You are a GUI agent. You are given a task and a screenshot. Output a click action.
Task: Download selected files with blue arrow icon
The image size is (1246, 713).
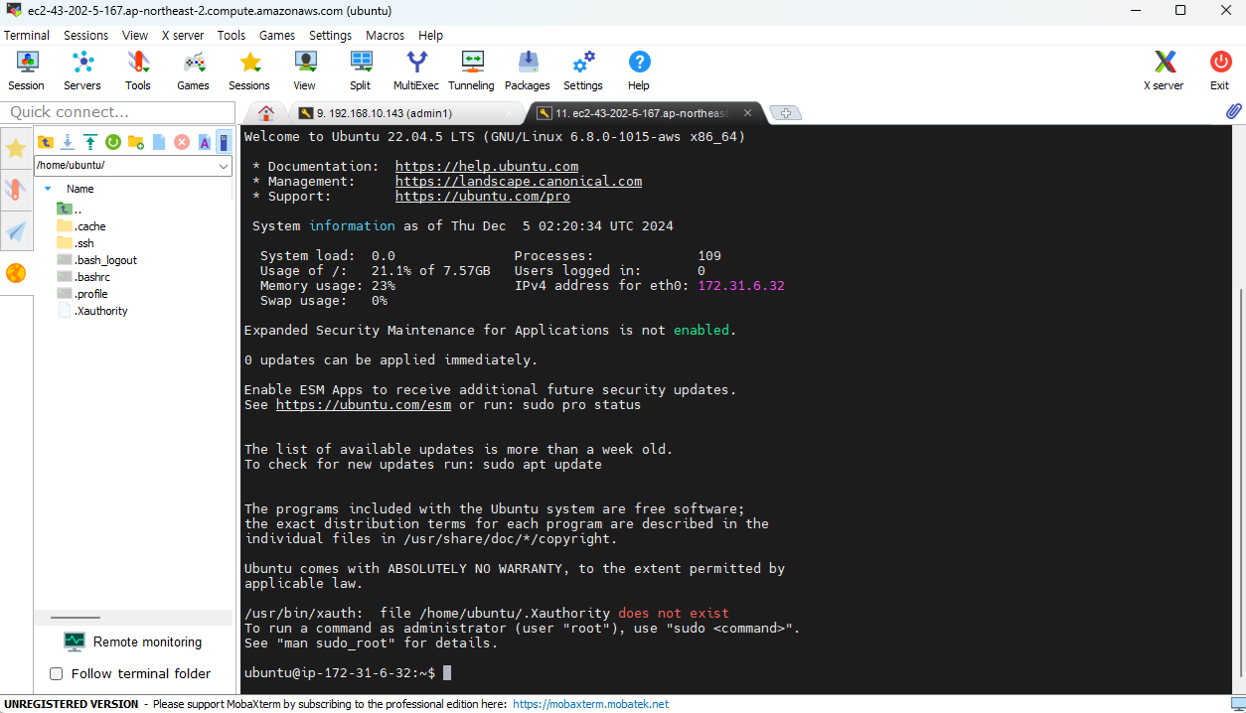tap(68, 142)
